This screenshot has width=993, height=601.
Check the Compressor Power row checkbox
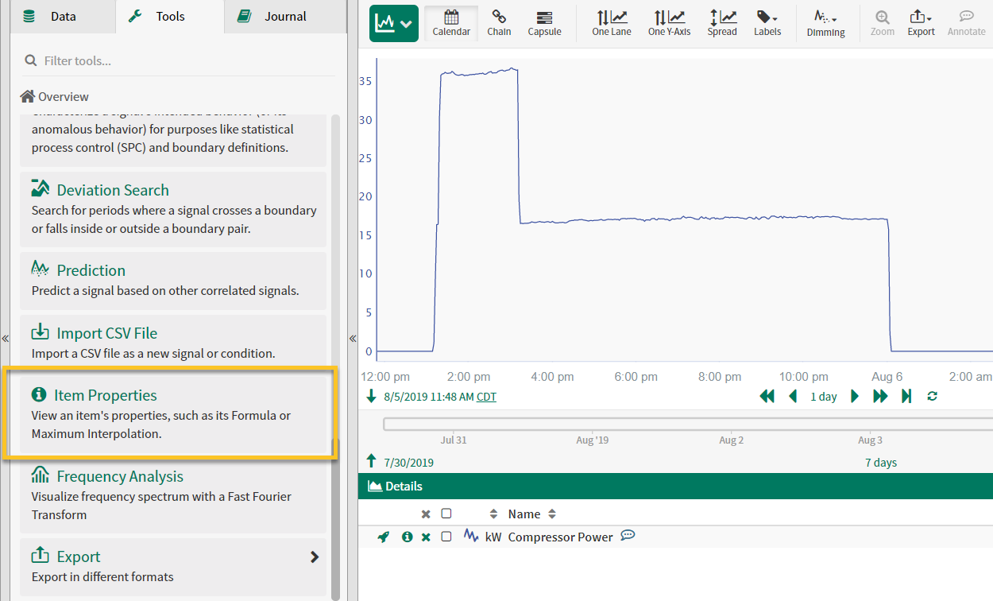pos(446,537)
